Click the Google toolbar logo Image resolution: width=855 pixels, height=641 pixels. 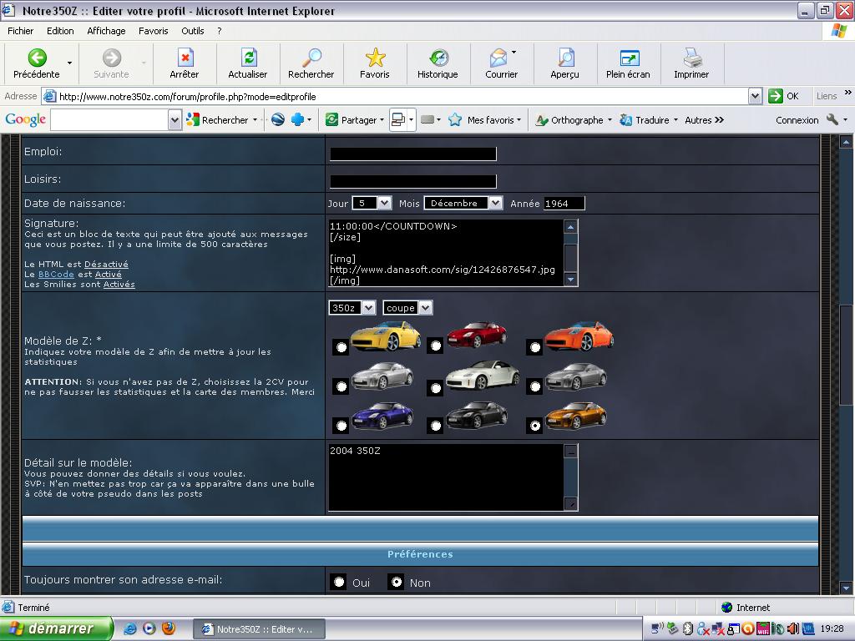[x=25, y=119]
